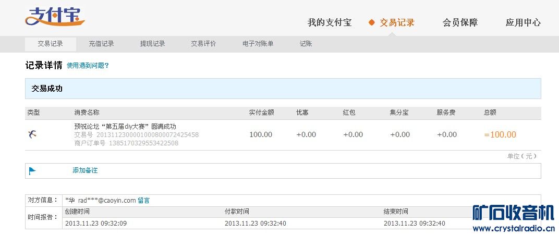Open 交易记录 in main navigation
This screenshot has height=235, width=559.
coord(397,22)
